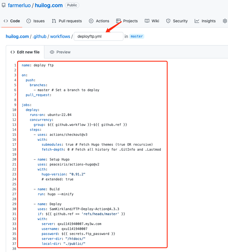Click the Public visibility badge
This screenshot has height=252, width=228.
pos(72,5)
